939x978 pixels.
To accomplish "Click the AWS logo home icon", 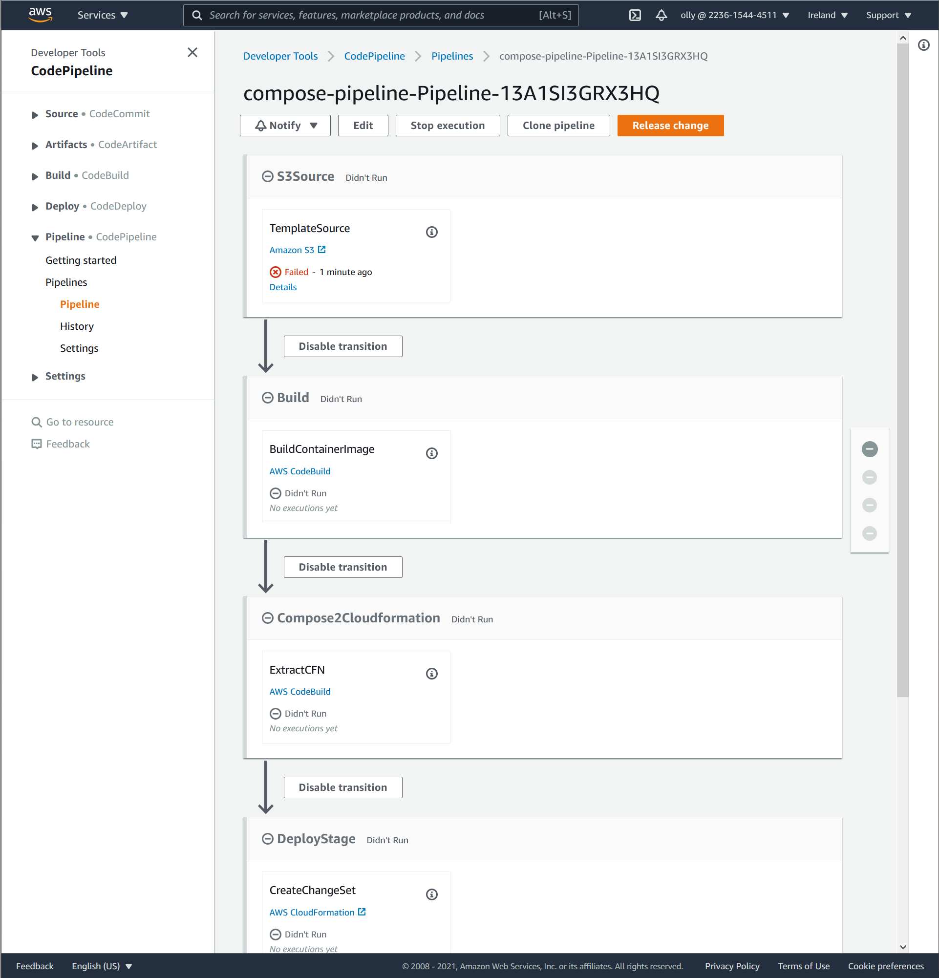I will tap(40, 15).
